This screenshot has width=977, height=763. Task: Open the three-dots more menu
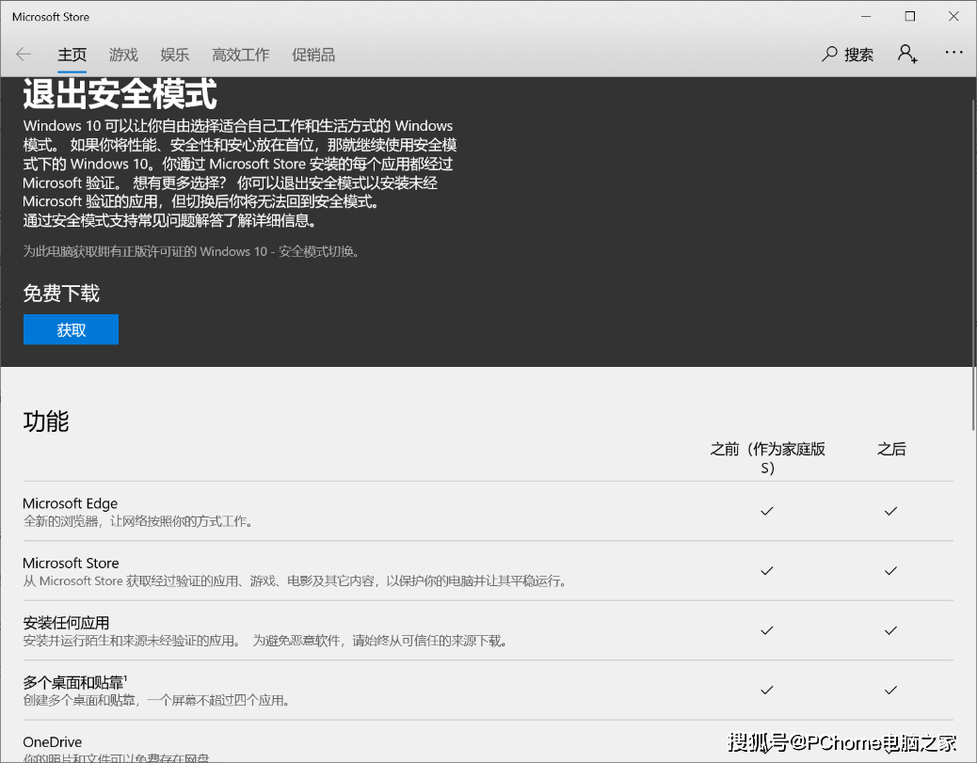tap(953, 55)
